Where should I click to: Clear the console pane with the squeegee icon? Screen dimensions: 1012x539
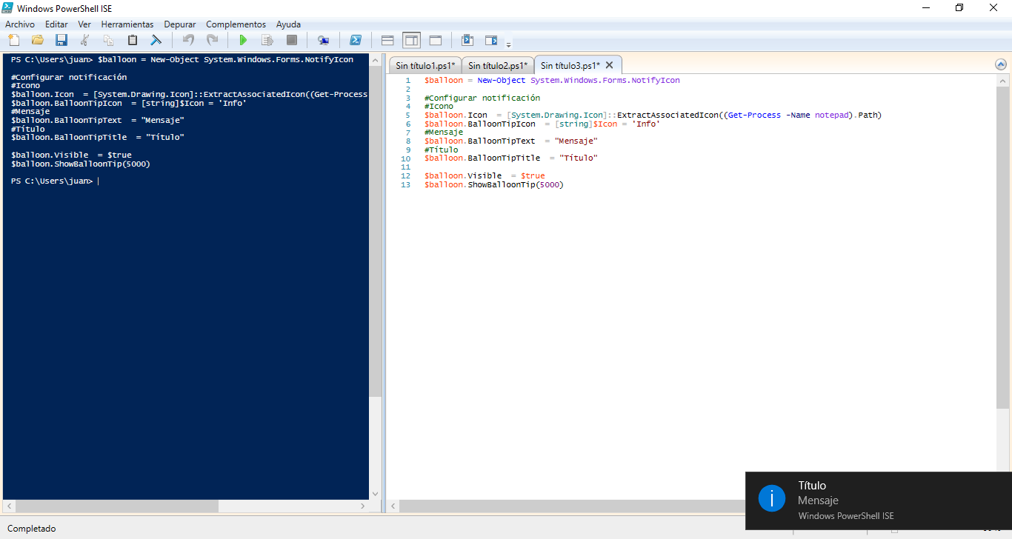coord(156,40)
